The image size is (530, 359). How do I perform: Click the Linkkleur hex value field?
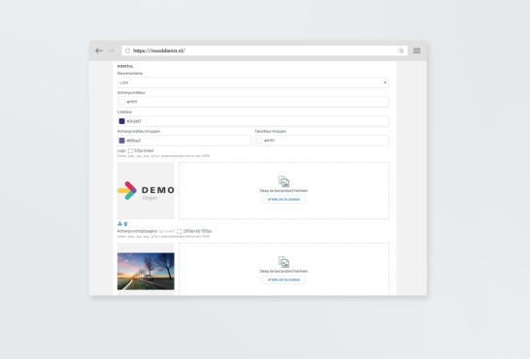click(252, 121)
